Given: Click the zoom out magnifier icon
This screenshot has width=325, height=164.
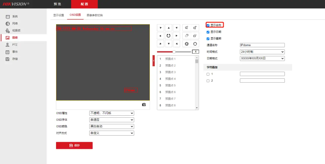Looking at the screenshot, I should coord(186,28).
